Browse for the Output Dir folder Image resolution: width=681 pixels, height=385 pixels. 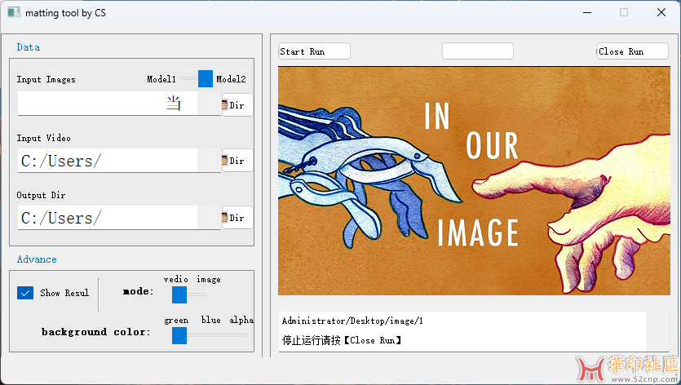237,218
